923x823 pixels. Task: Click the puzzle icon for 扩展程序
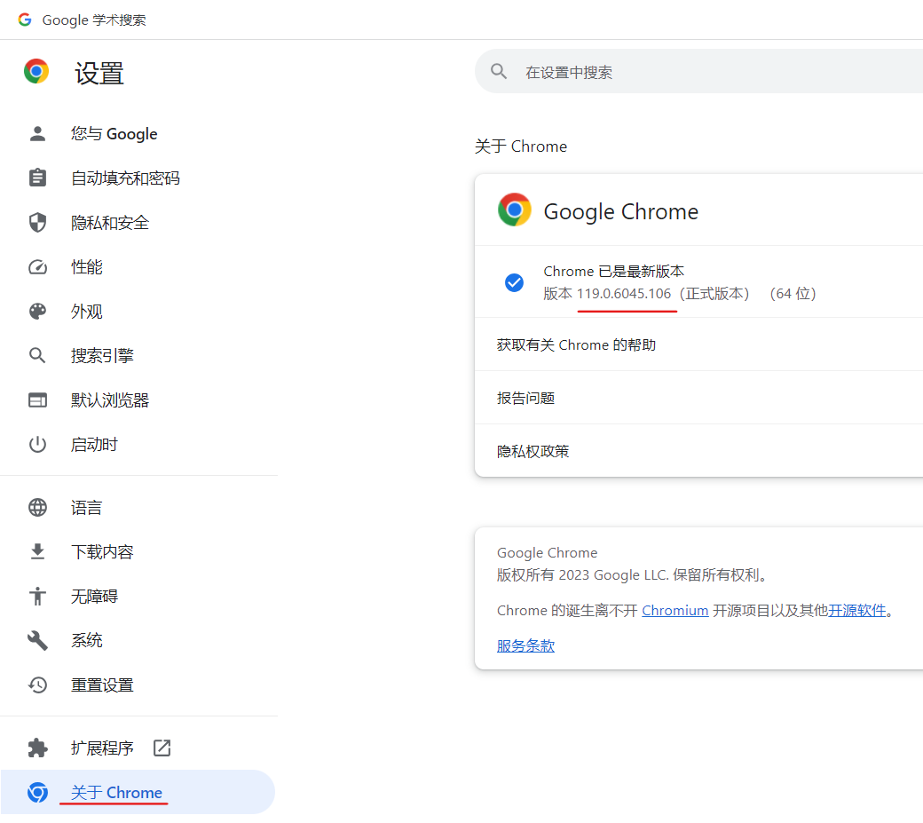[37, 748]
